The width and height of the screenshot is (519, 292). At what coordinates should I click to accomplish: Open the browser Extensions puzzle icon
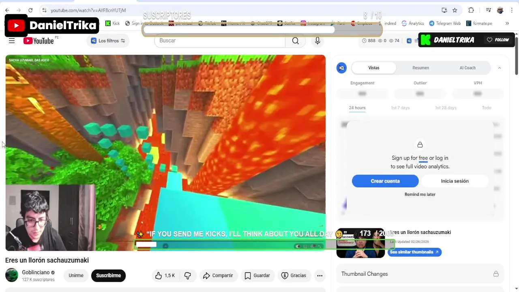pyautogui.click(x=471, y=10)
